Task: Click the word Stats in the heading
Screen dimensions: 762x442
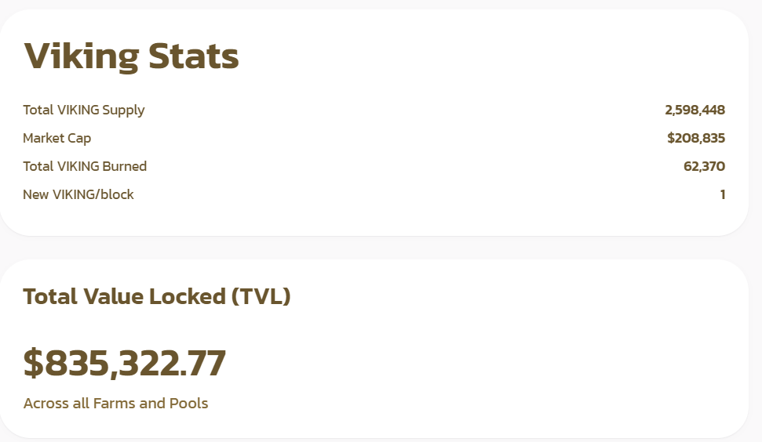Action: tap(193, 56)
